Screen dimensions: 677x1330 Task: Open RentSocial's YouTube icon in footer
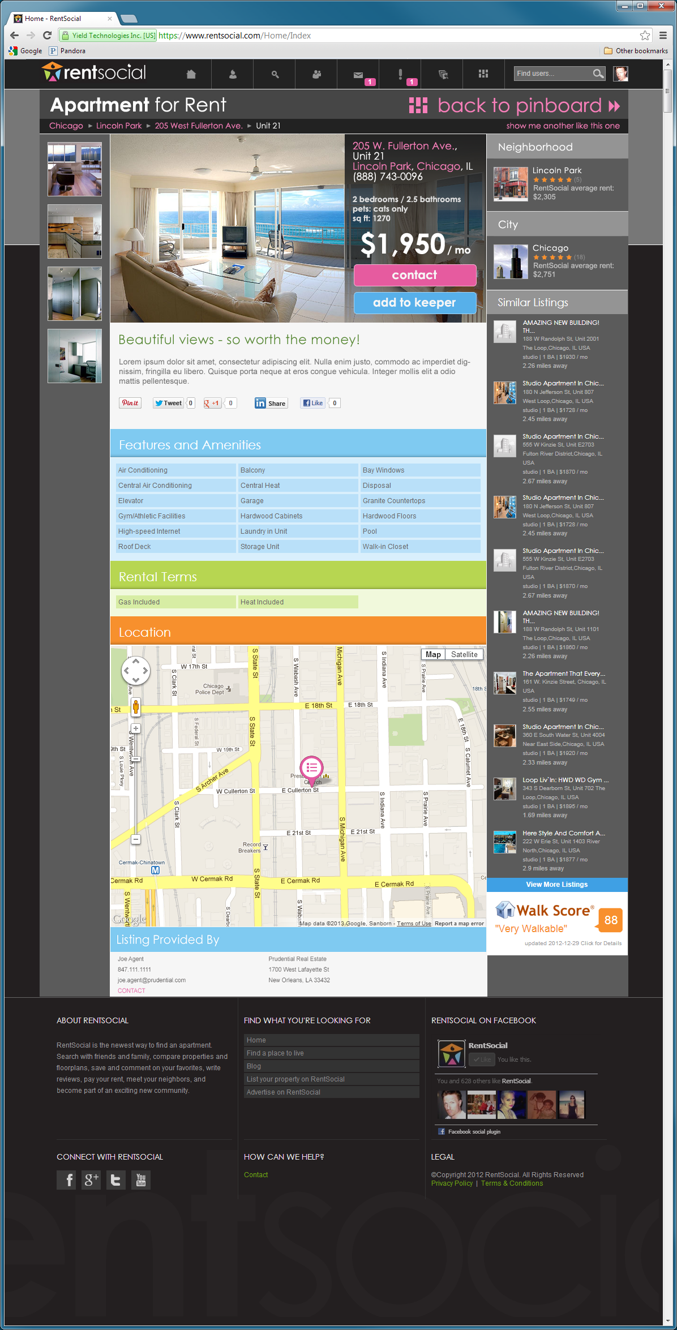141,1180
